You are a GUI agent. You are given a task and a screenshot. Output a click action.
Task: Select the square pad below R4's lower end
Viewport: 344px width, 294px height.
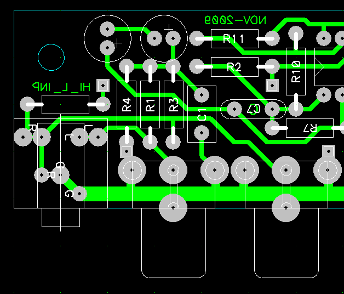127,151
